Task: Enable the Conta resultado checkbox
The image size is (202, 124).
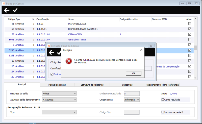Action: click(x=163, y=100)
